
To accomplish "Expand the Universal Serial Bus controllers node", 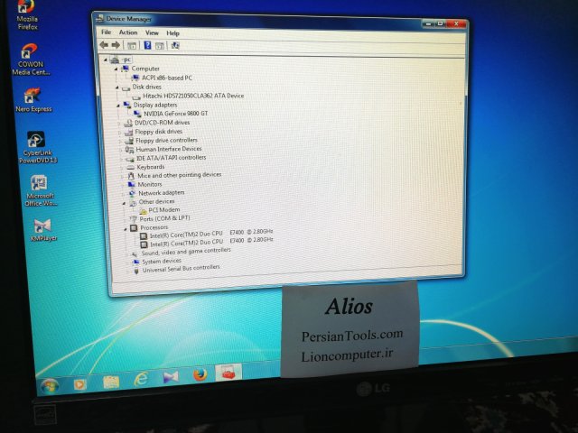I will click(x=126, y=269).
